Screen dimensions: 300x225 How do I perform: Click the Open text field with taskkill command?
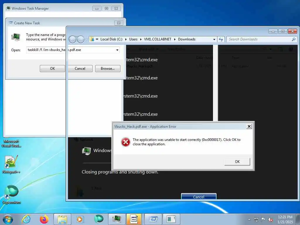point(73,50)
